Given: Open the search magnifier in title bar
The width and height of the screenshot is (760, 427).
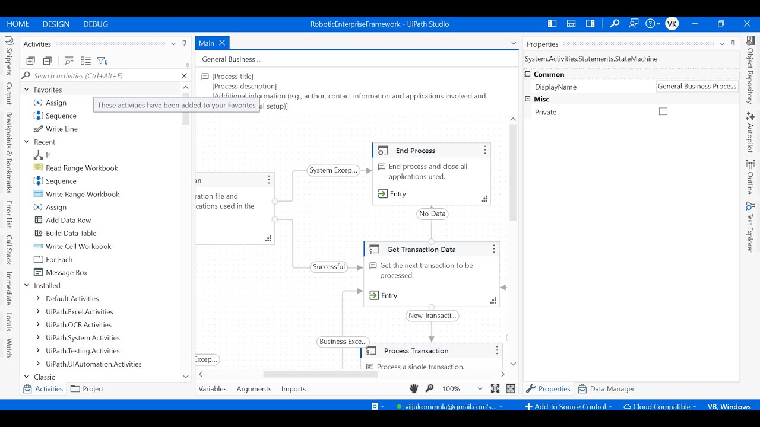Looking at the screenshot, I should (615, 24).
